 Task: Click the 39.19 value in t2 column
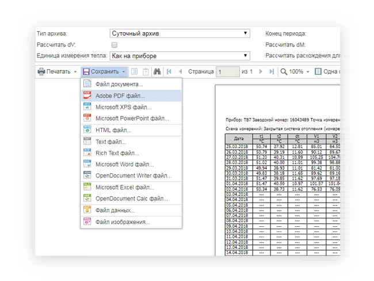pyautogui.click(x=279, y=152)
